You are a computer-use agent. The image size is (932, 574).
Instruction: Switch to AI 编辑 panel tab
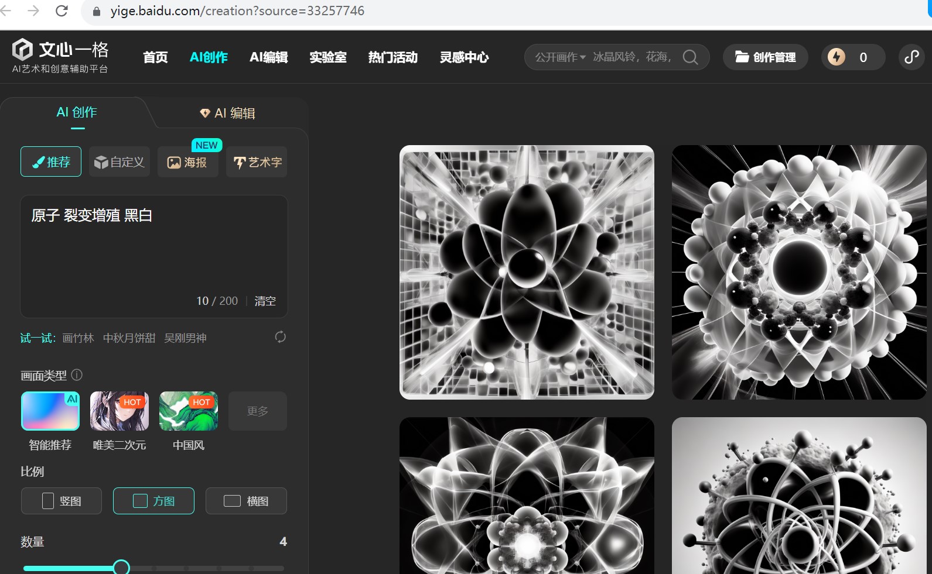pyautogui.click(x=228, y=113)
